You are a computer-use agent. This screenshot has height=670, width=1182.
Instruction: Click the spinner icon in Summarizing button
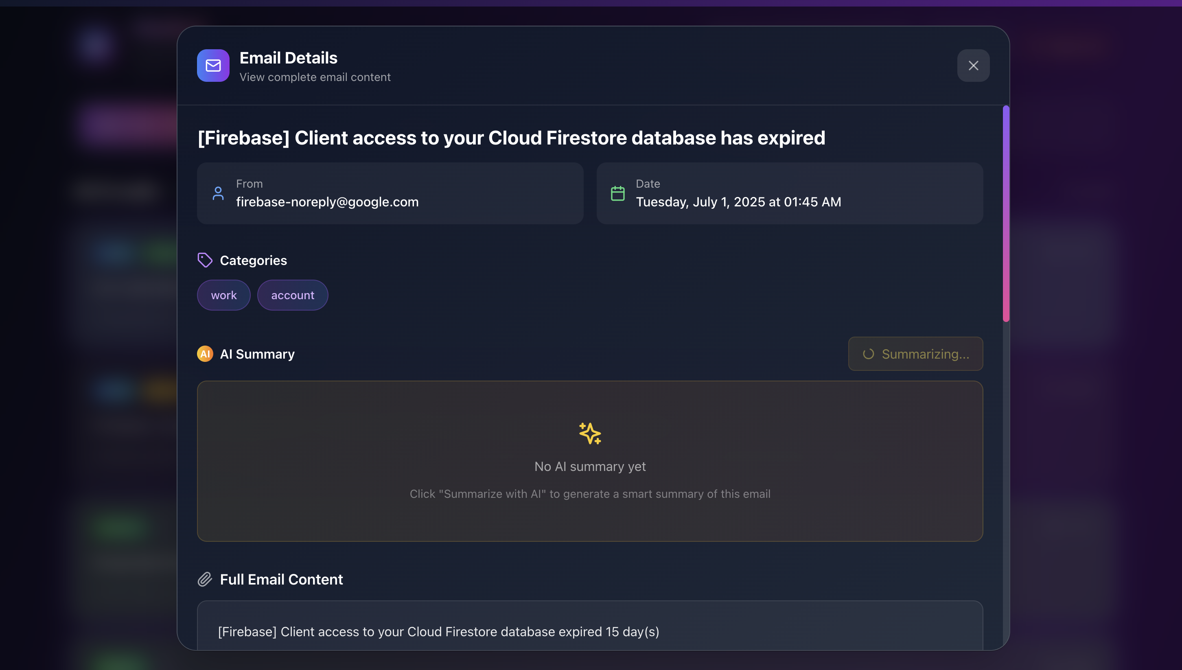tap(868, 354)
